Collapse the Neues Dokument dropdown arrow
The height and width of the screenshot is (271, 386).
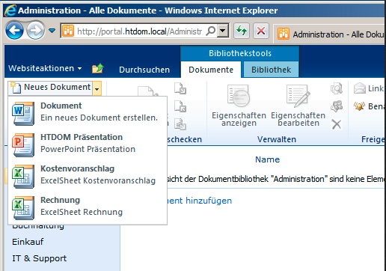point(97,88)
